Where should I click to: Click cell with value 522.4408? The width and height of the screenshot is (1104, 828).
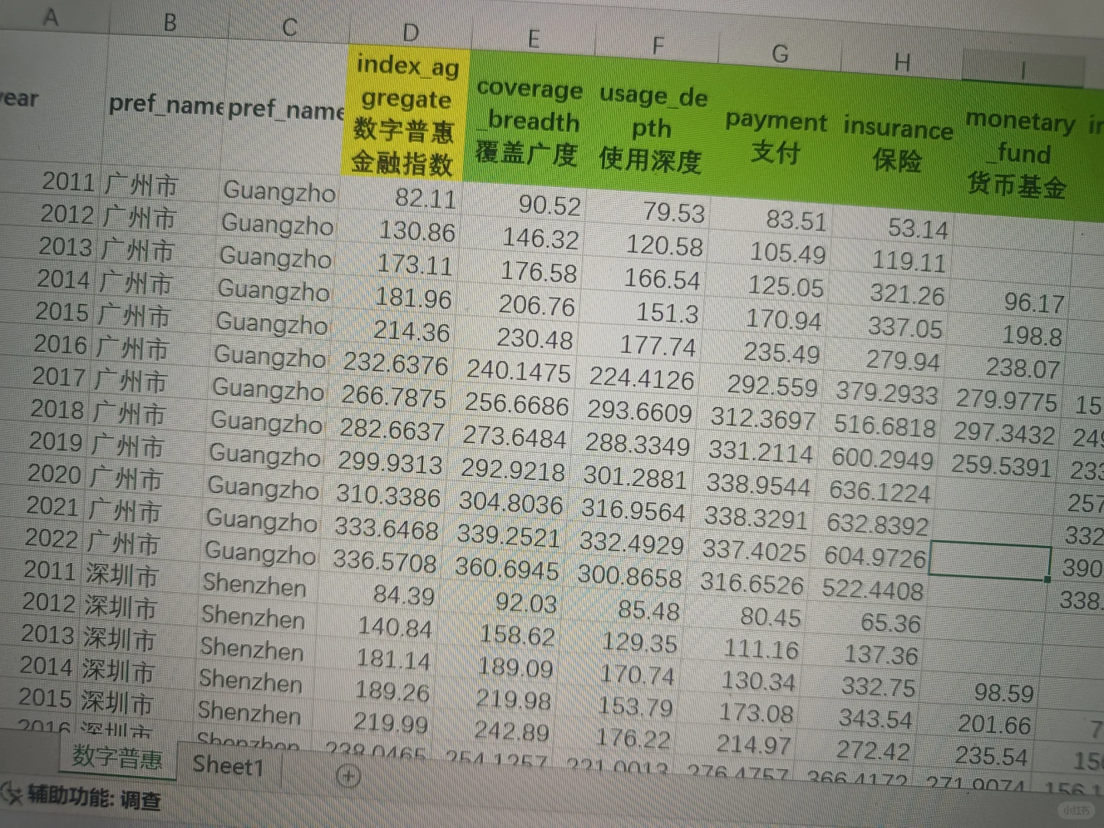click(872, 590)
